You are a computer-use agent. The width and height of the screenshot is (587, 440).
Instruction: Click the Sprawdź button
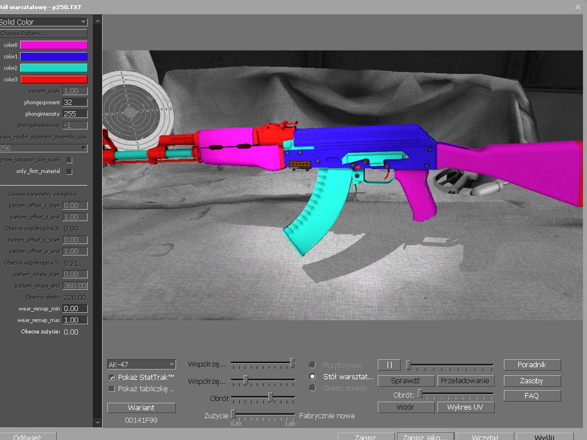click(x=406, y=381)
